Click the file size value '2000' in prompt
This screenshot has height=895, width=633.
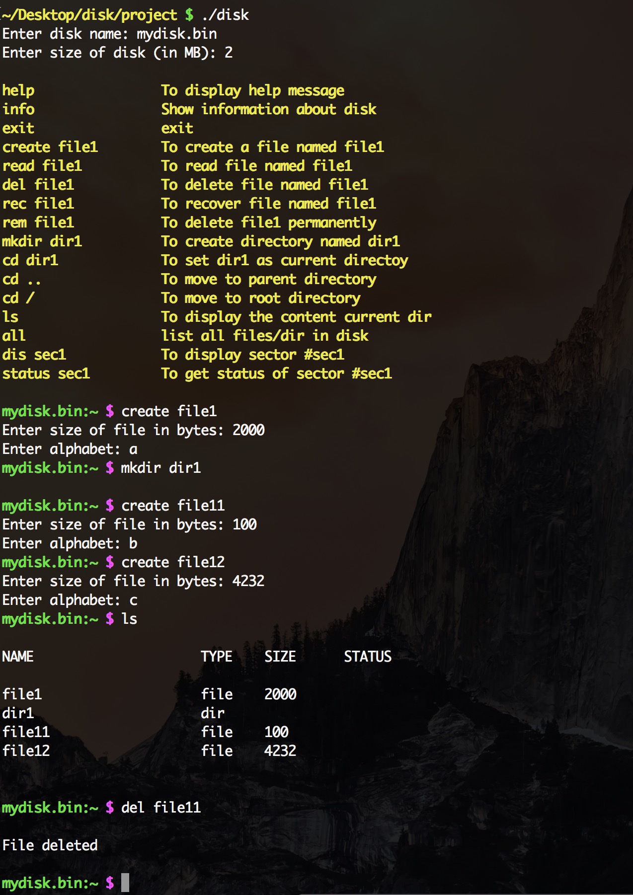[x=249, y=430]
